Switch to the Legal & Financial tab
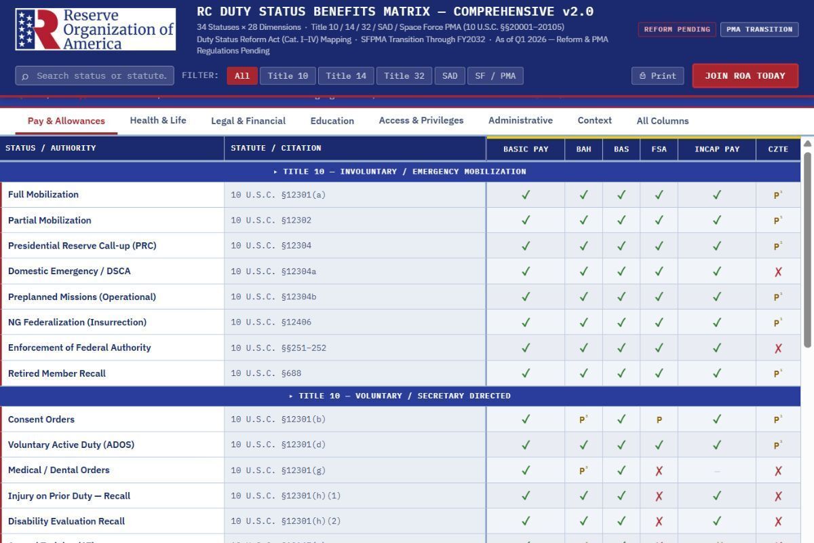This screenshot has height=543, width=814. coord(248,121)
